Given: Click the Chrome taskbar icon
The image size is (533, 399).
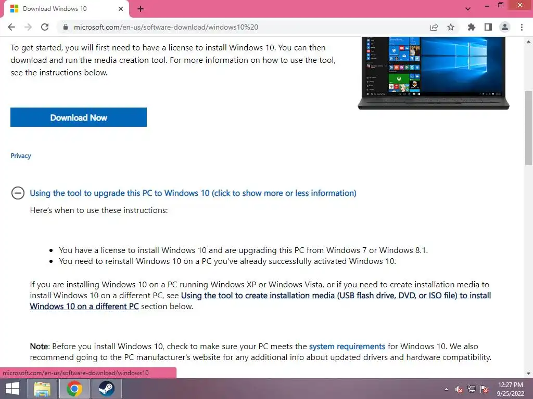Looking at the screenshot, I should pyautogui.click(x=74, y=389).
